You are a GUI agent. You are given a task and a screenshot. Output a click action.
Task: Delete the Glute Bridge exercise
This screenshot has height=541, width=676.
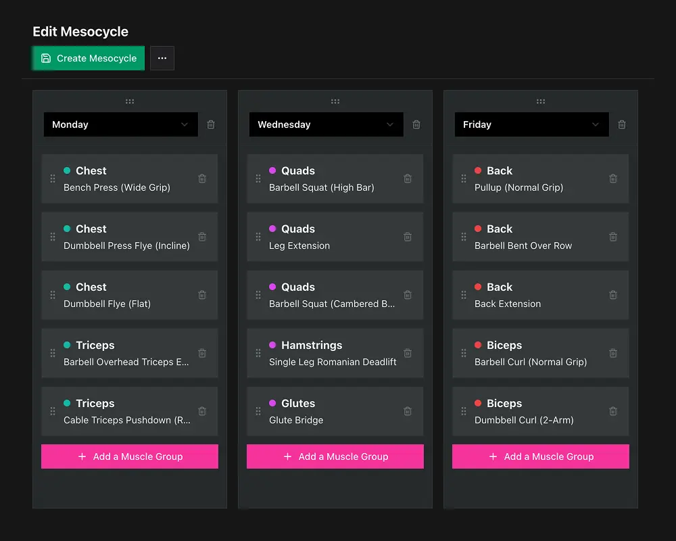[407, 411]
